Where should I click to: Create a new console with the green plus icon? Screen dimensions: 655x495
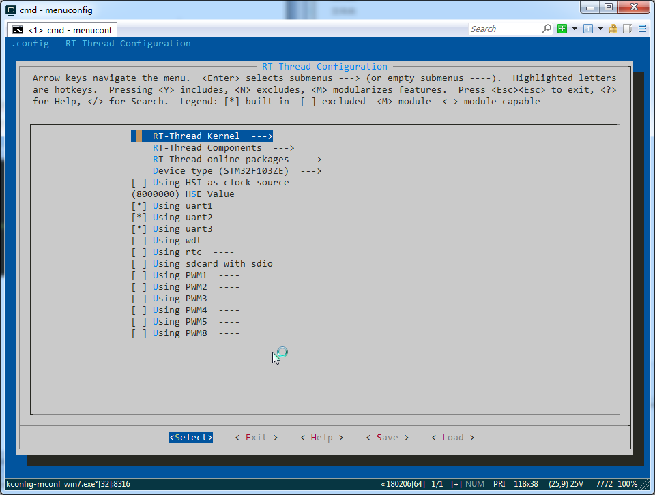click(562, 29)
